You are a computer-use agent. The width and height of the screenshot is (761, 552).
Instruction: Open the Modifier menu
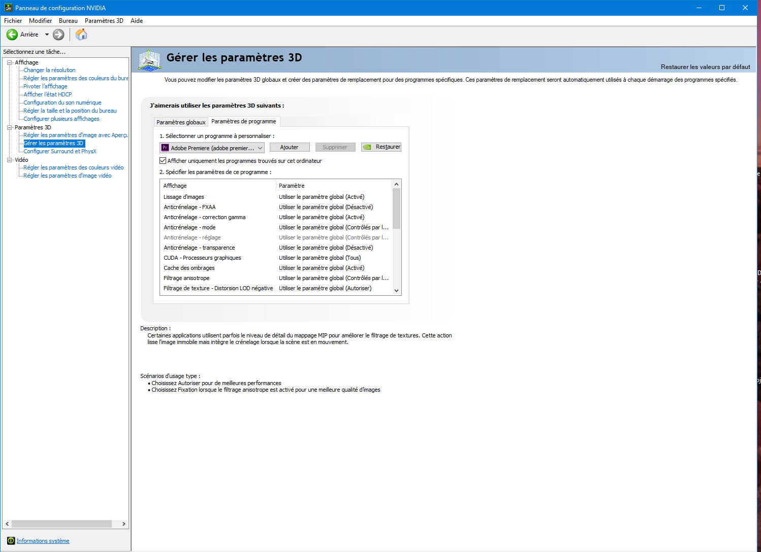(41, 21)
